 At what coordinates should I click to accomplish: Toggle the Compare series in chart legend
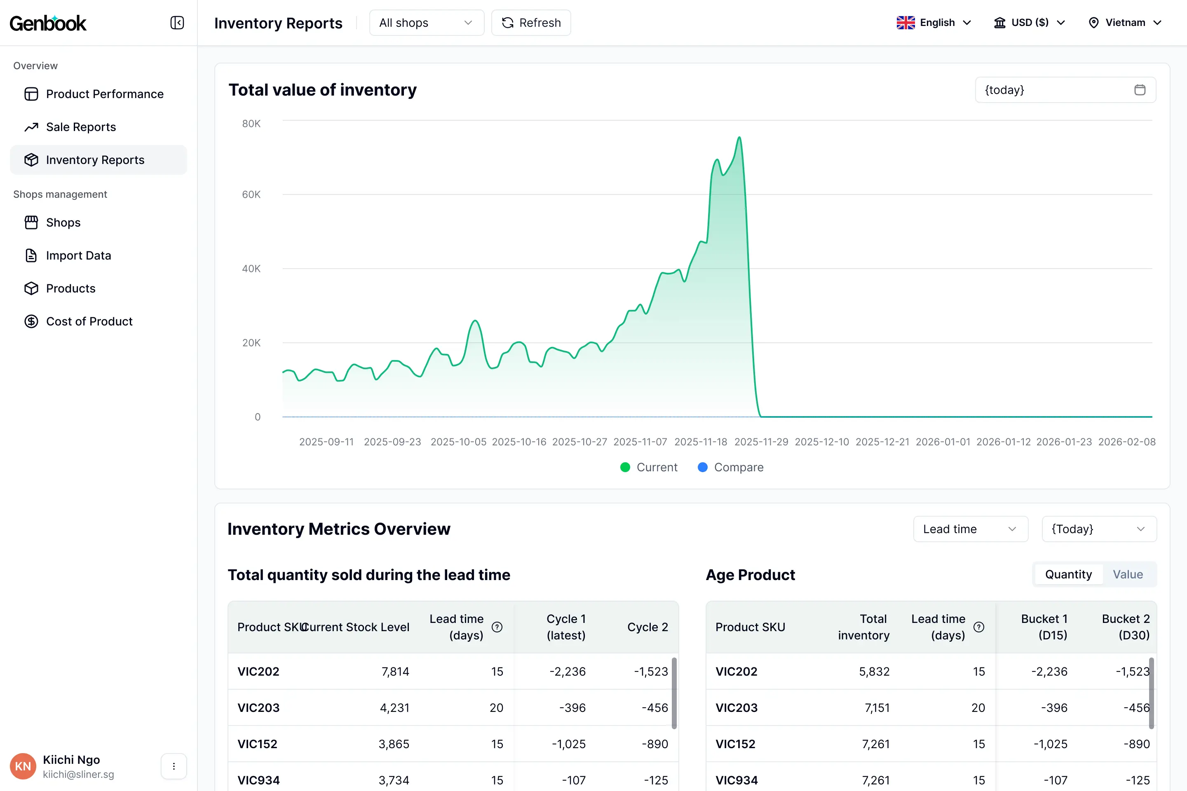click(731, 467)
